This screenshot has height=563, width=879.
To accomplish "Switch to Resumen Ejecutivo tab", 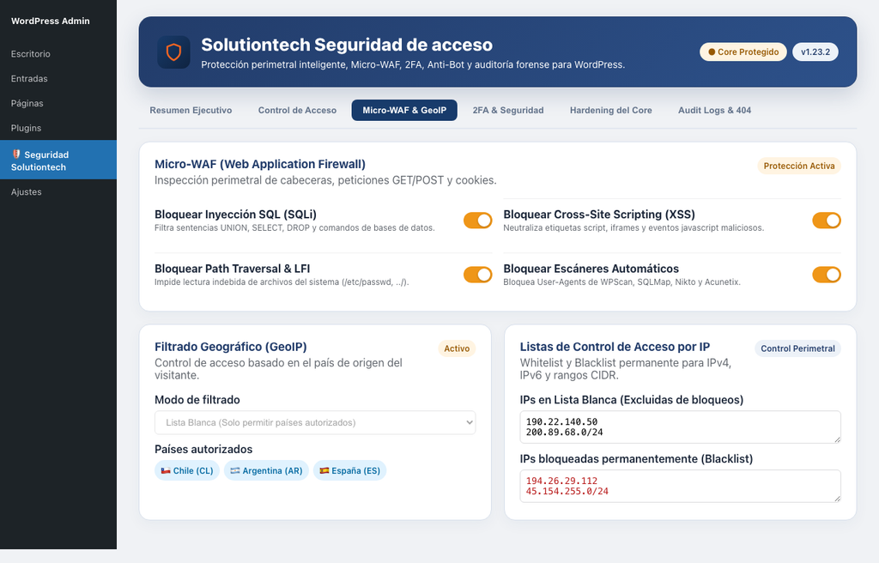I will point(191,110).
